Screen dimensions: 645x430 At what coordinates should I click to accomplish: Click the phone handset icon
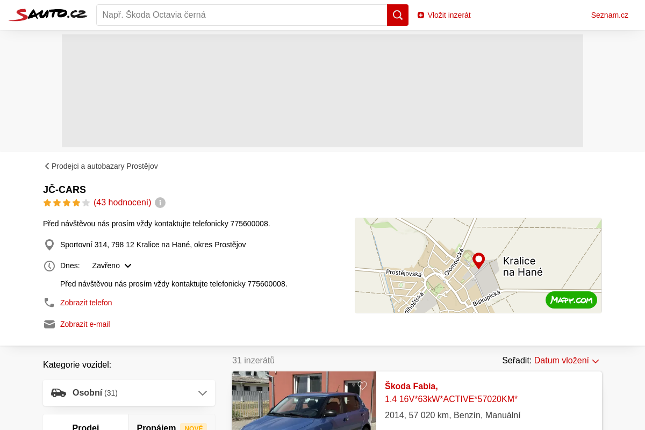(49, 303)
